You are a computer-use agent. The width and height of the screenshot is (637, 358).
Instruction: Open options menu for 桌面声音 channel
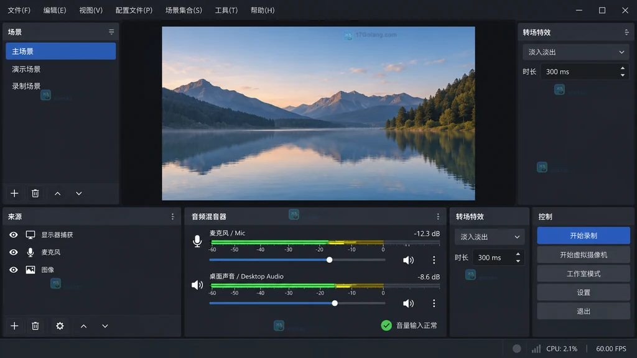click(434, 303)
